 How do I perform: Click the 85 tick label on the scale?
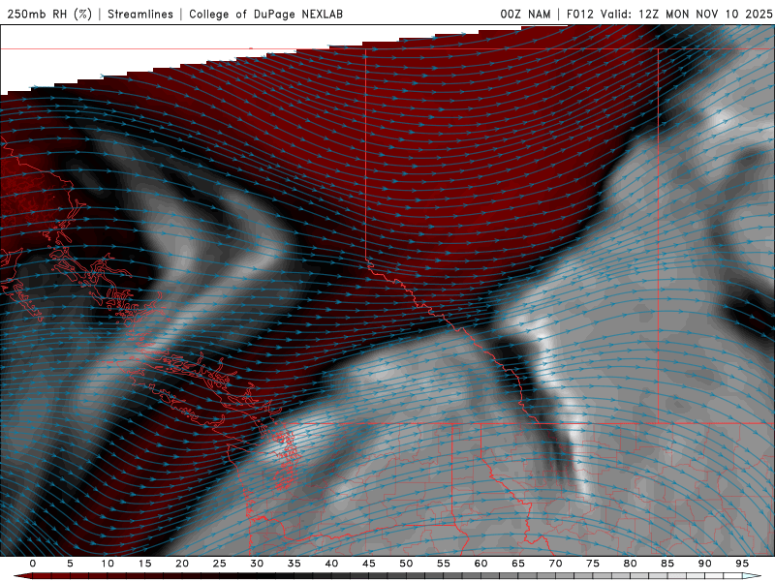pyautogui.click(x=667, y=564)
